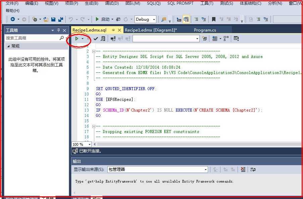Click the decrease indent icon

click(x=196, y=19)
